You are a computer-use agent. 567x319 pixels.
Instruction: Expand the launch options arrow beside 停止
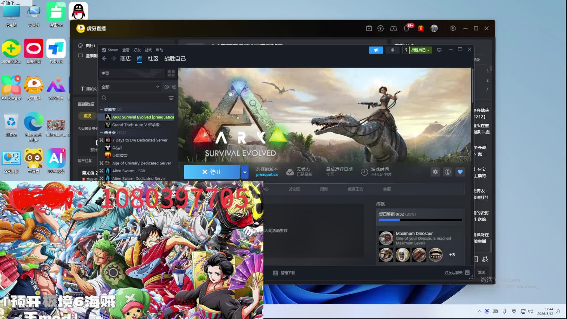(x=245, y=172)
